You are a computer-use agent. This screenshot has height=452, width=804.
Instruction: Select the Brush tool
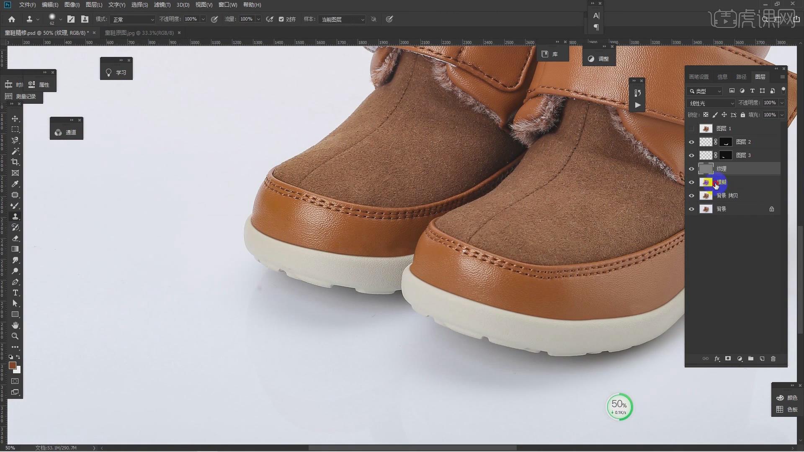[x=15, y=205]
